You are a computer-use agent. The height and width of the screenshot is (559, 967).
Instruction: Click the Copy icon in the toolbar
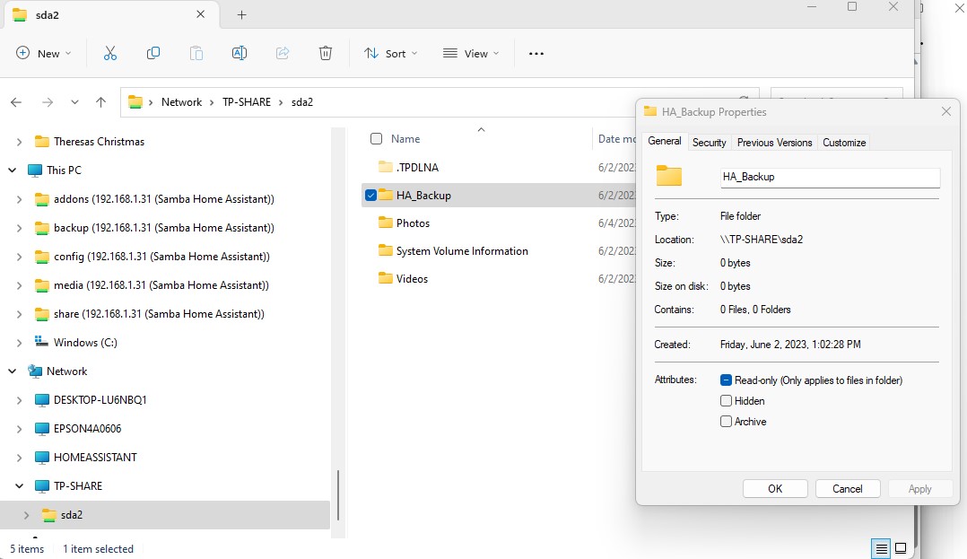pos(153,54)
